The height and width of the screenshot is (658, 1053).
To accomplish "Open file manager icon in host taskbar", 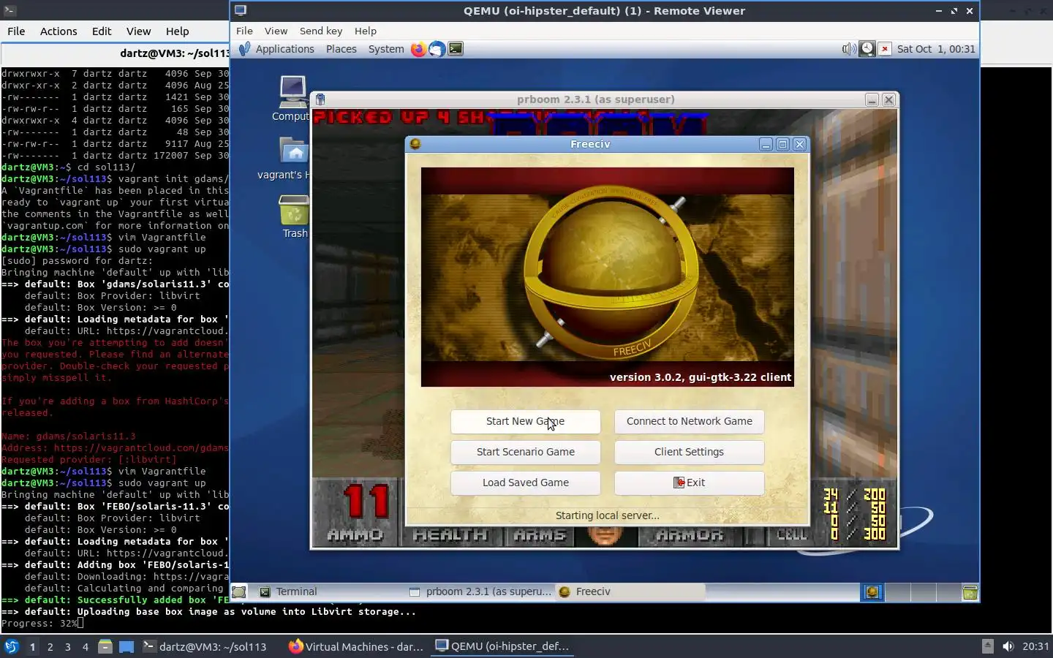I will (x=105, y=646).
